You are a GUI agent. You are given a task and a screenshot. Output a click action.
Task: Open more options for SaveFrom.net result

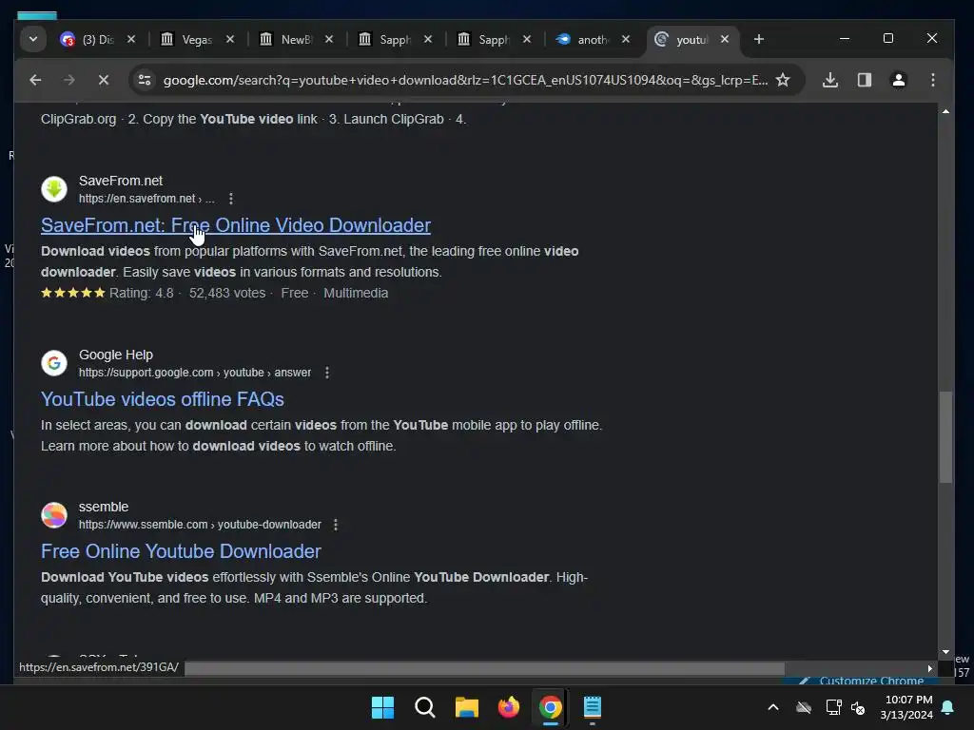point(231,199)
